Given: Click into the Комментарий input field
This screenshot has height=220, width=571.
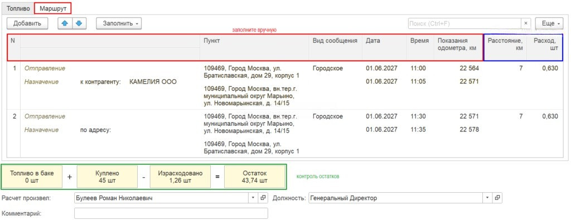Looking at the screenshot, I should pos(171,213).
